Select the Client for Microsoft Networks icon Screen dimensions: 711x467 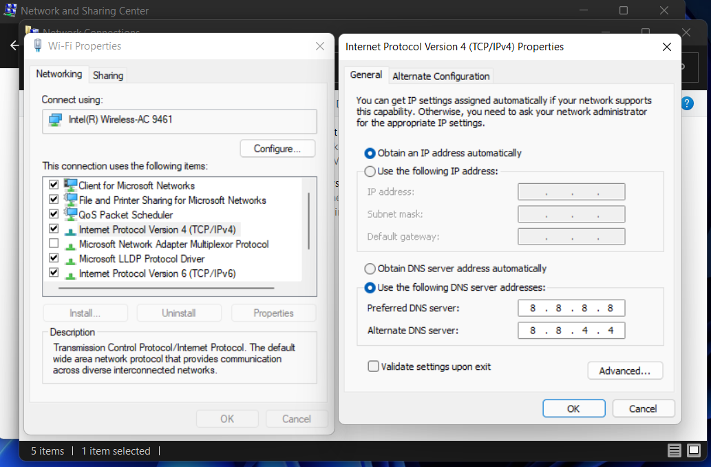pos(71,185)
